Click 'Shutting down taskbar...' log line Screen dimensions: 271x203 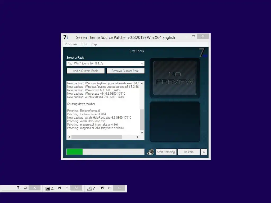(x=82, y=104)
